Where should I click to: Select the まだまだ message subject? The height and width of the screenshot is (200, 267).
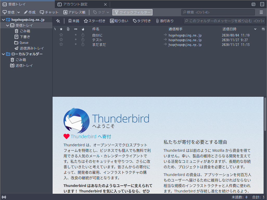(x=99, y=45)
